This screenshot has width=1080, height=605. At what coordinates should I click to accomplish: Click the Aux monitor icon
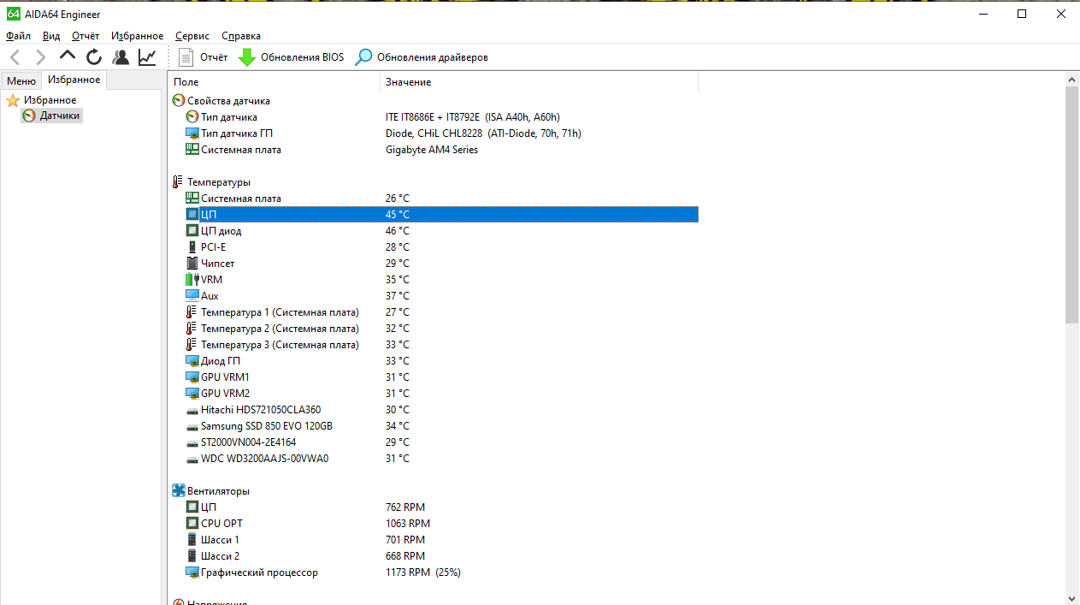pyautogui.click(x=192, y=296)
